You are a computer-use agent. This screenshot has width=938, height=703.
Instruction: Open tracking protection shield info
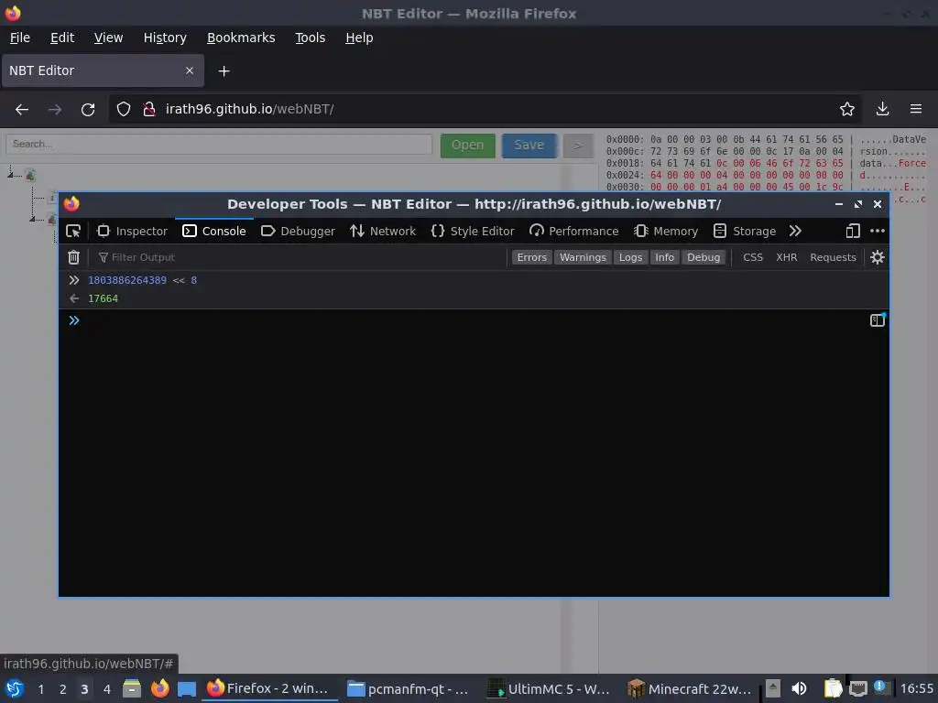tap(124, 110)
